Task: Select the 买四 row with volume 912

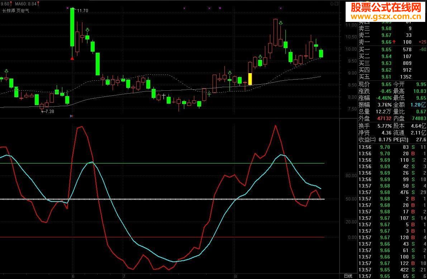Action: pos(392,70)
